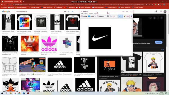Viewport: 169px width, 95px height.
Task: Open the pink adidas trefoil logo thumbnail
Action: (49, 44)
